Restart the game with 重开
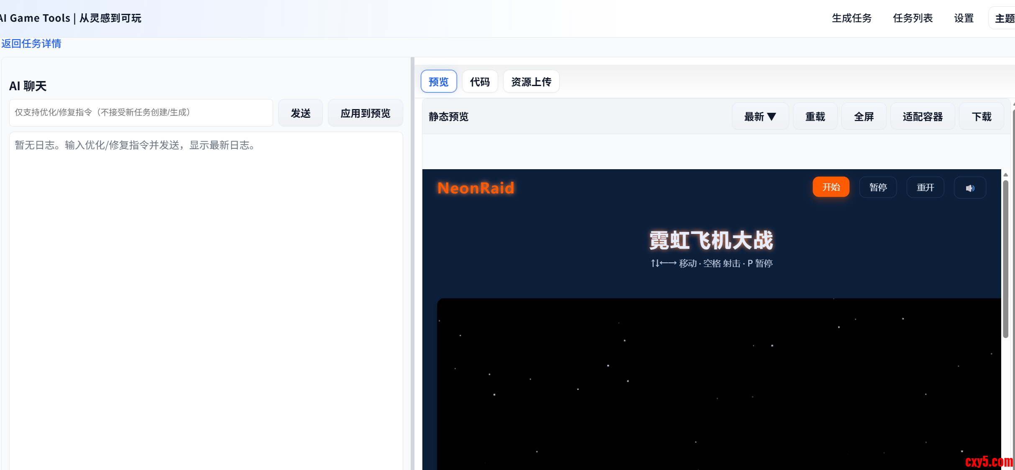This screenshot has height=470, width=1015. [925, 188]
